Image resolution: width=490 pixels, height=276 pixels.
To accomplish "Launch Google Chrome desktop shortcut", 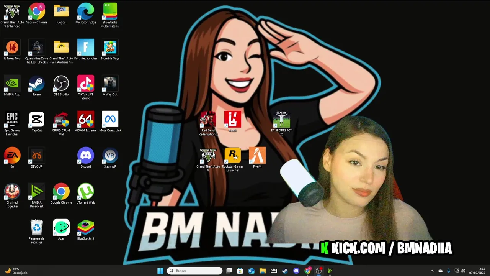I will pos(61,194).
